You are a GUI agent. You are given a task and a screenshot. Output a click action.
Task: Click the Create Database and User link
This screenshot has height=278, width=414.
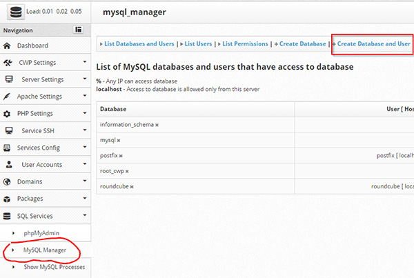coord(373,43)
